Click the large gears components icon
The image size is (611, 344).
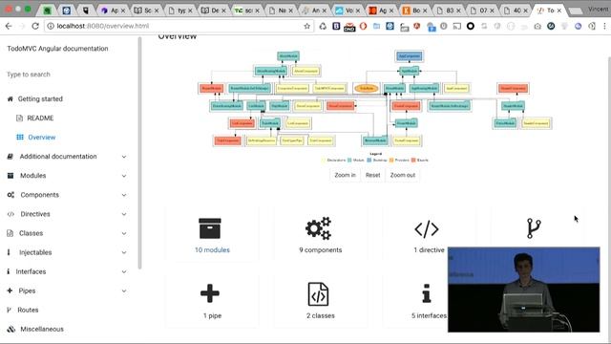point(318,228)
